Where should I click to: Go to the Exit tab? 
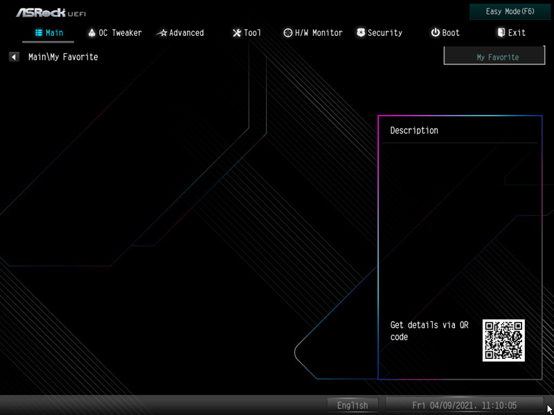(511, 33)
